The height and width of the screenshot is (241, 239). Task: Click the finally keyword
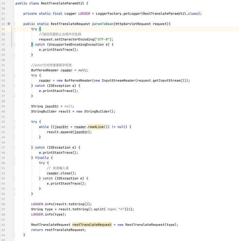coord(42,158)
